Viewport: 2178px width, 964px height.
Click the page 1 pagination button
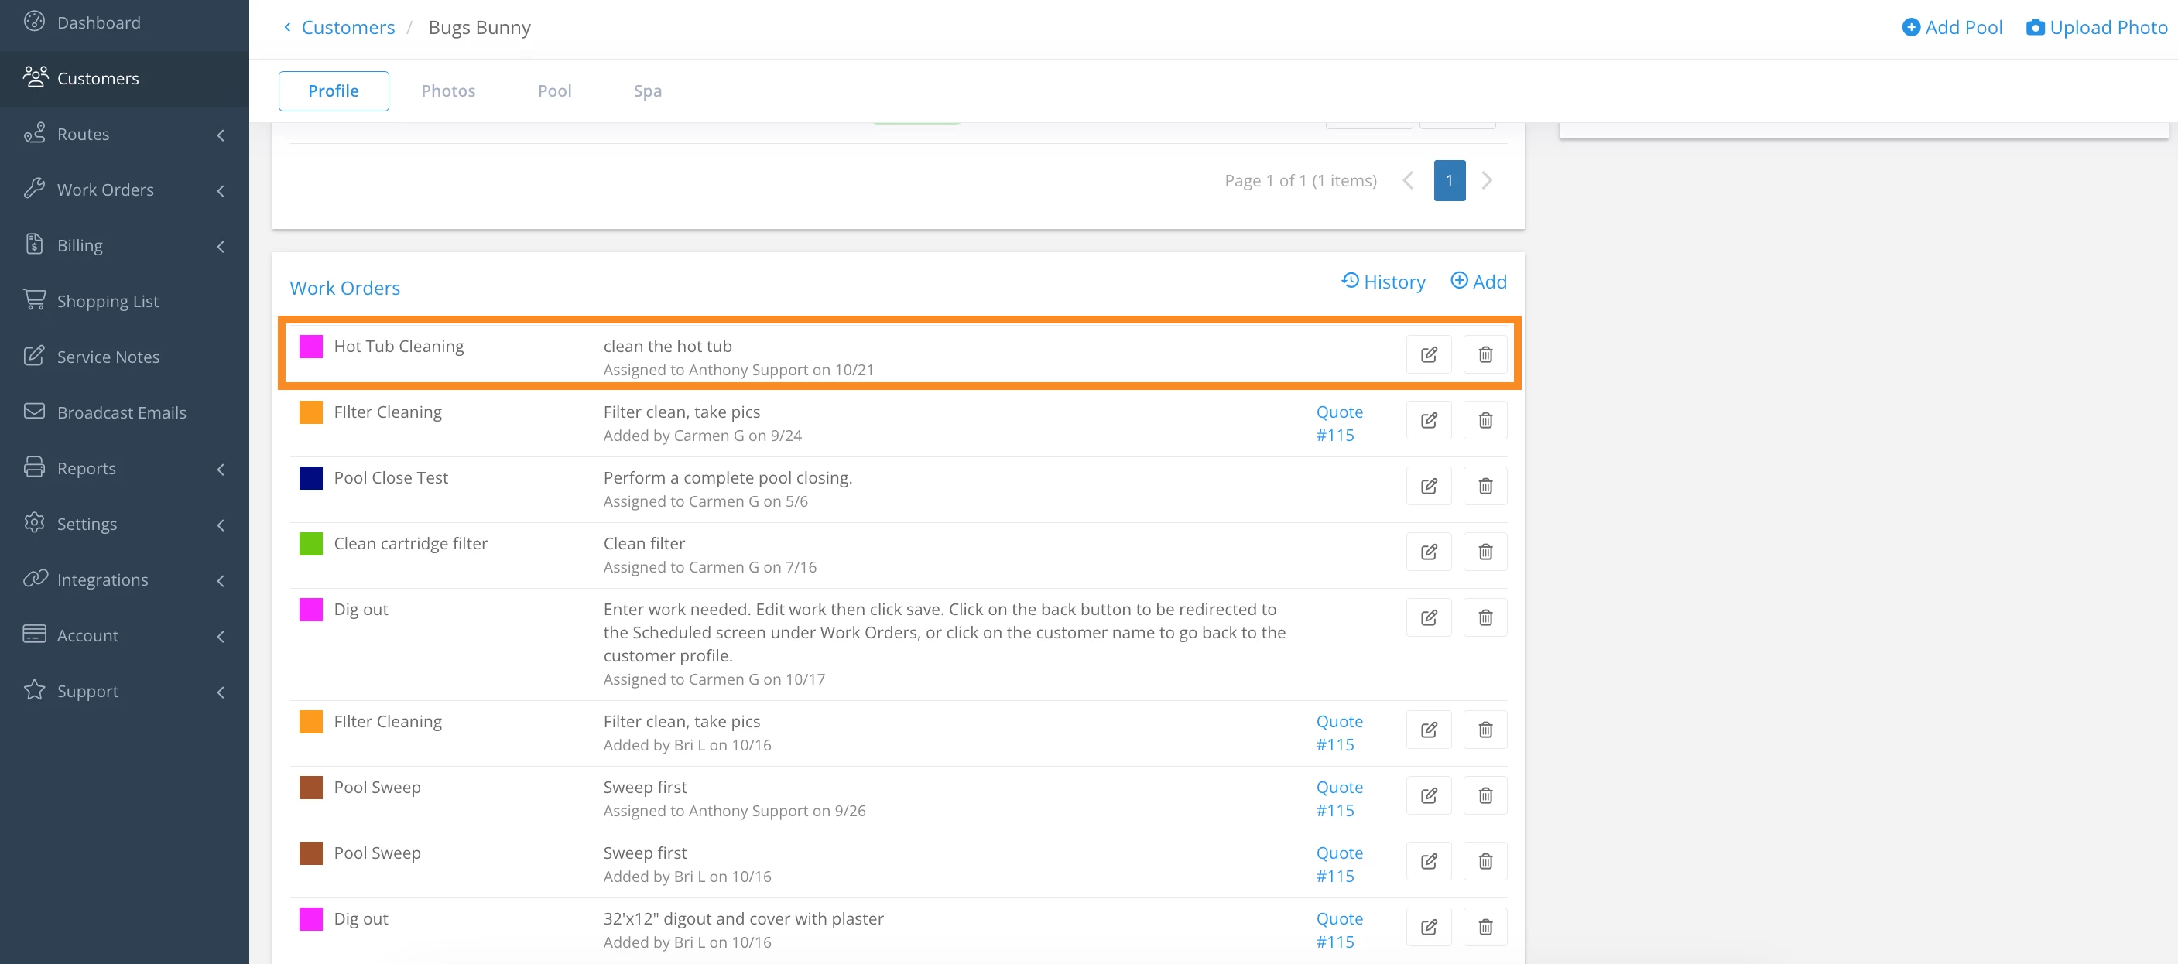[1448, 181]
